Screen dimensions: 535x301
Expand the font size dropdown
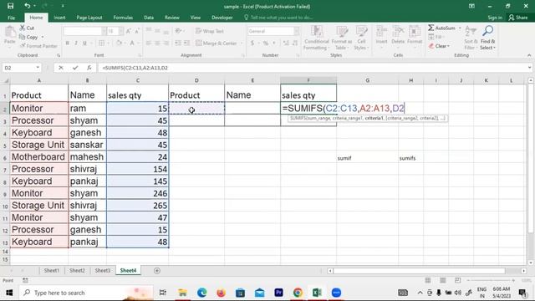pos(121,31)
